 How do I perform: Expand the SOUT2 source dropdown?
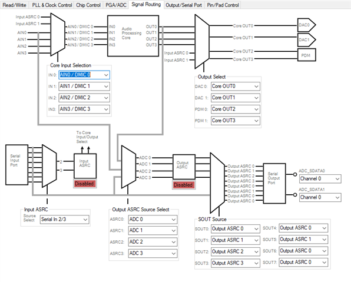pos(235,251)
